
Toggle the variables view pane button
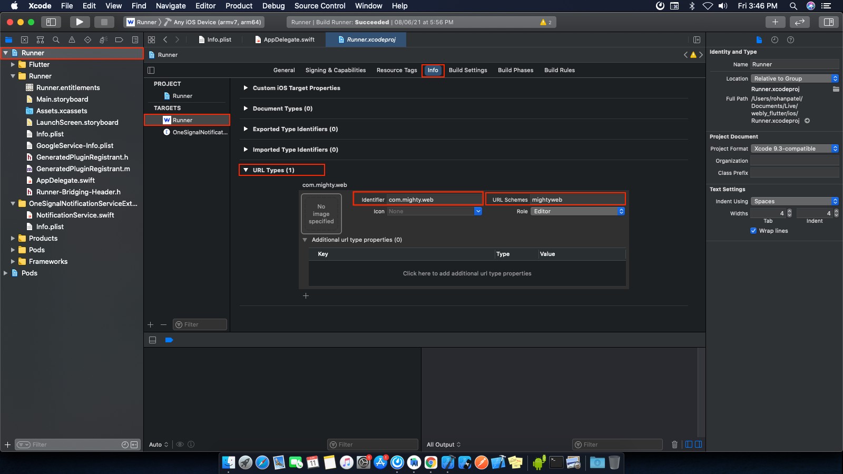(689, 445)
